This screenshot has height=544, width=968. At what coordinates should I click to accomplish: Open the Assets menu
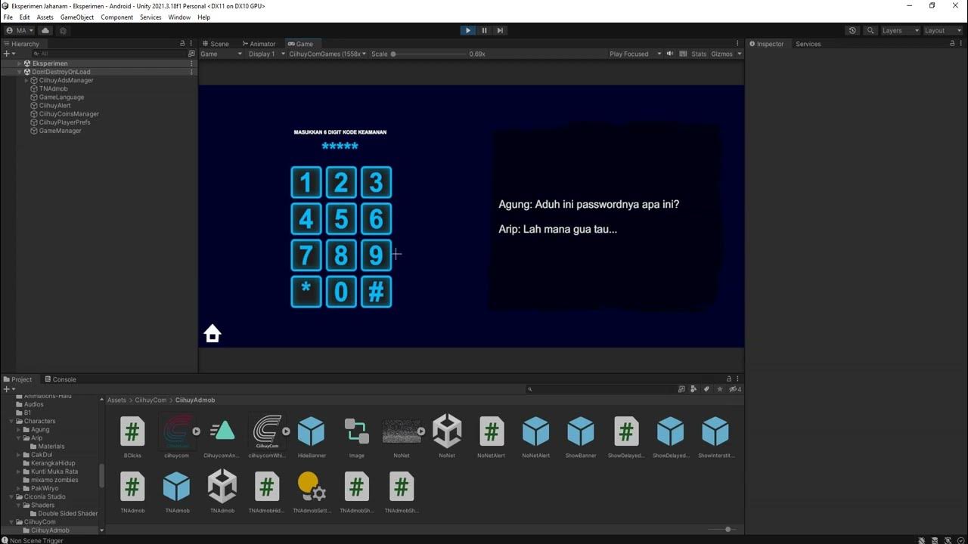[45, 17]
